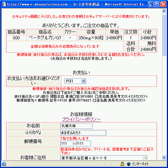The width and height of the screenshot is (168, 168).
Task: Open the プライバシーポリシー link
Action: 81,119
